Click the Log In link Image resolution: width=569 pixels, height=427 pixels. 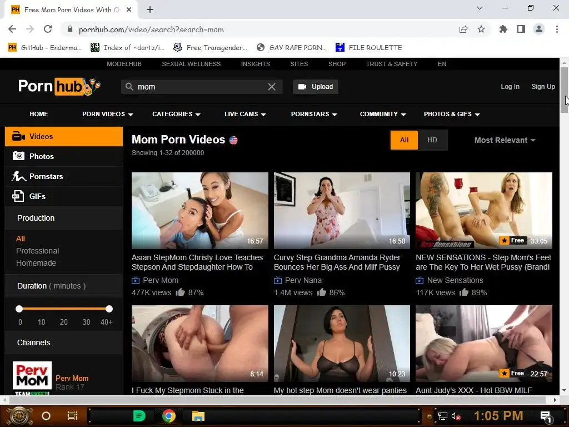click(510, 87)
